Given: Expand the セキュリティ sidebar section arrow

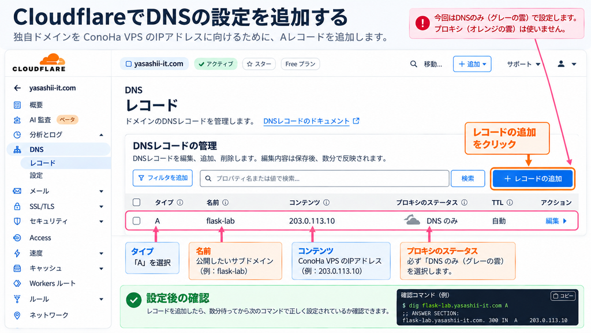Looking at the screenshot, I should (x=101, y=222).
